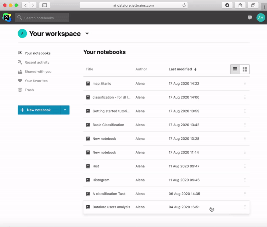Click the Trash bin icon
Image resolution: width=267 pixels, height=227 pixels.
(20, 90)
